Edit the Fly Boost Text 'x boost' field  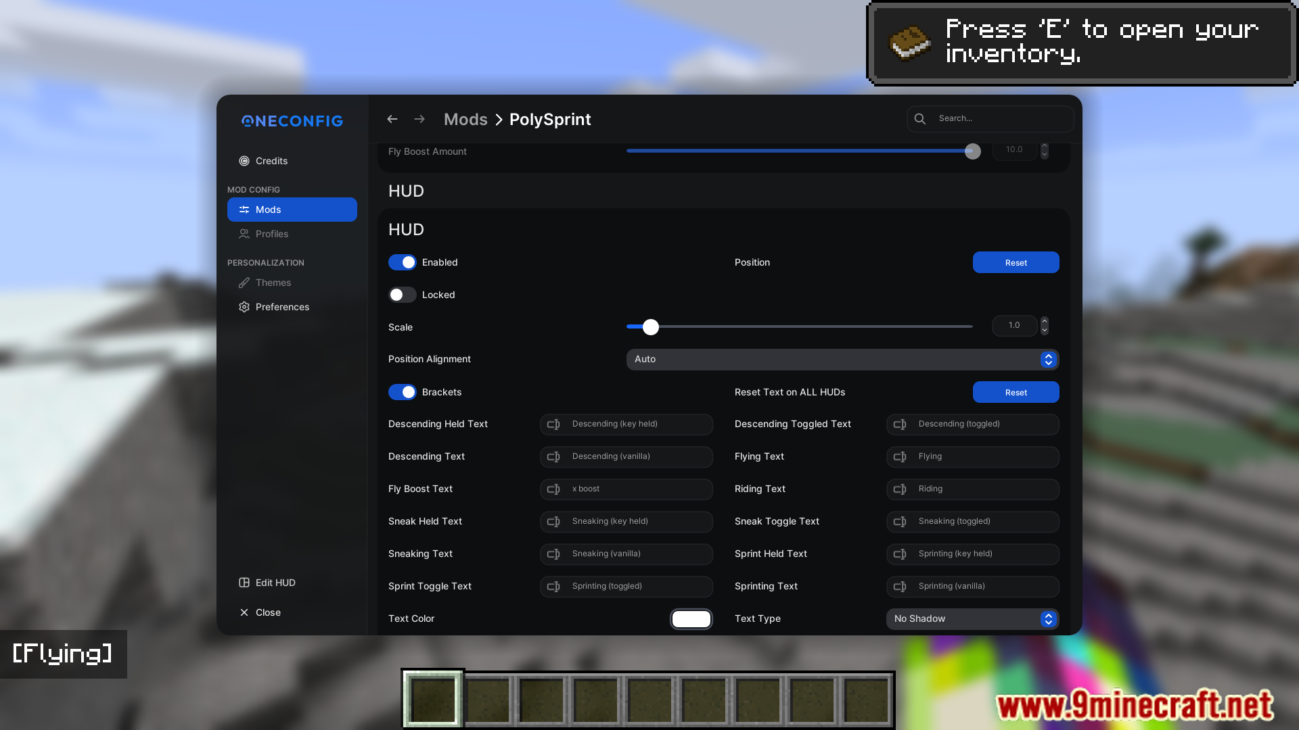tap(626, 489)
